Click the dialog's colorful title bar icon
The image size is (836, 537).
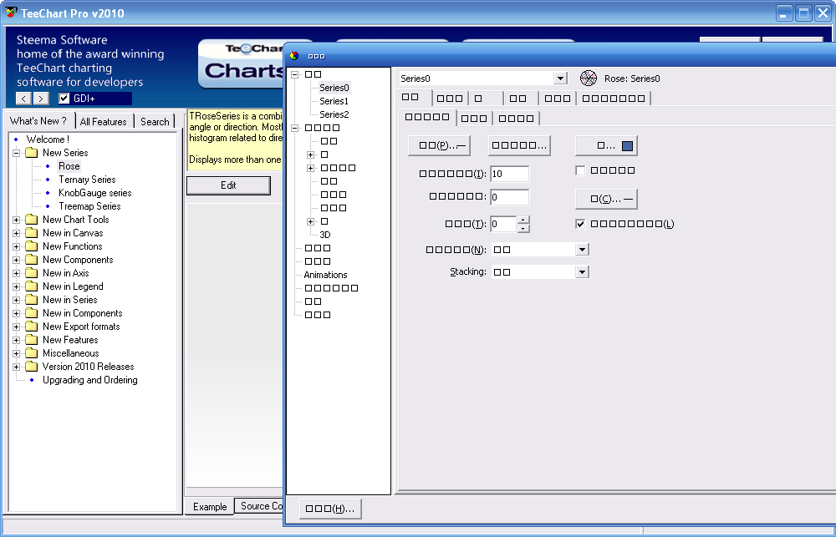pyautogui.click(x=294, y=55)
